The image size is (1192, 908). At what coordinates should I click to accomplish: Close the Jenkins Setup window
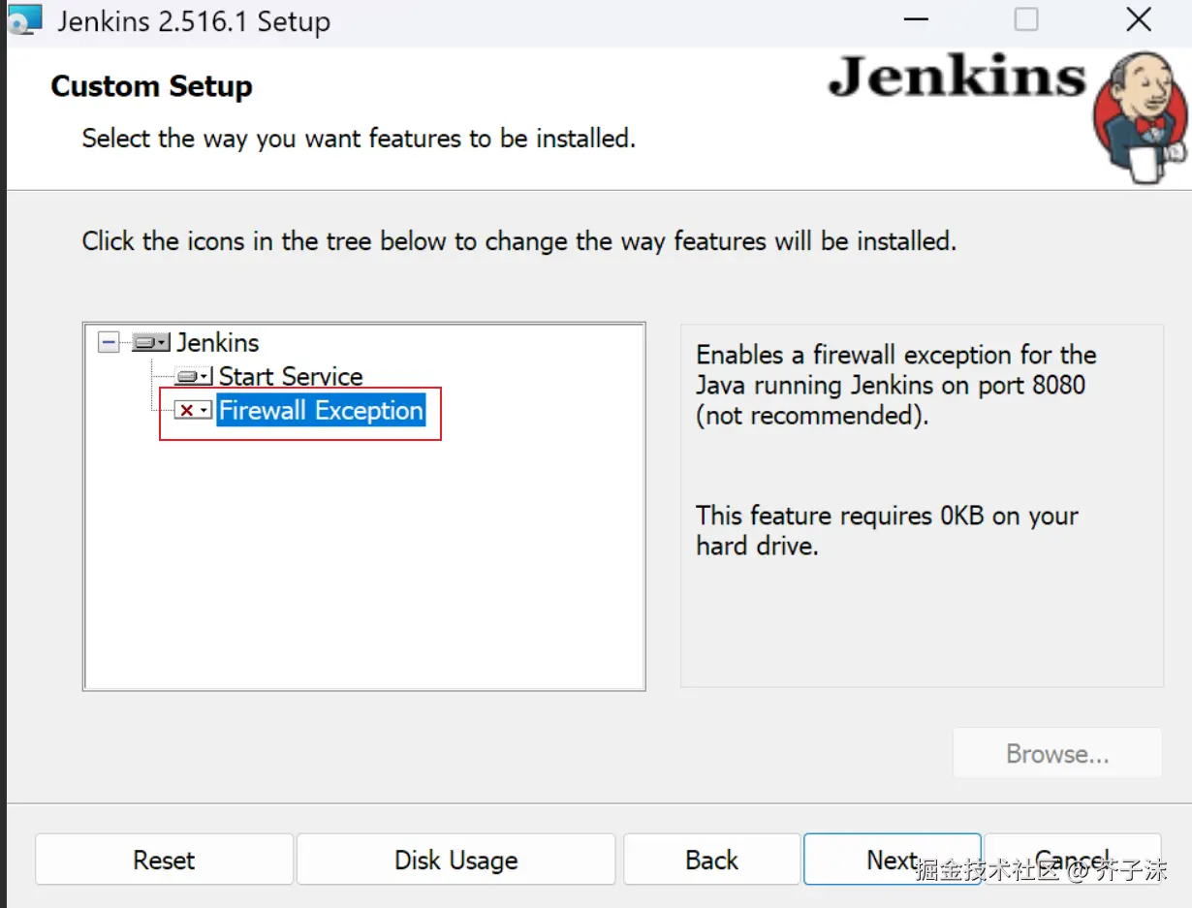click(x=1139, y=19)
